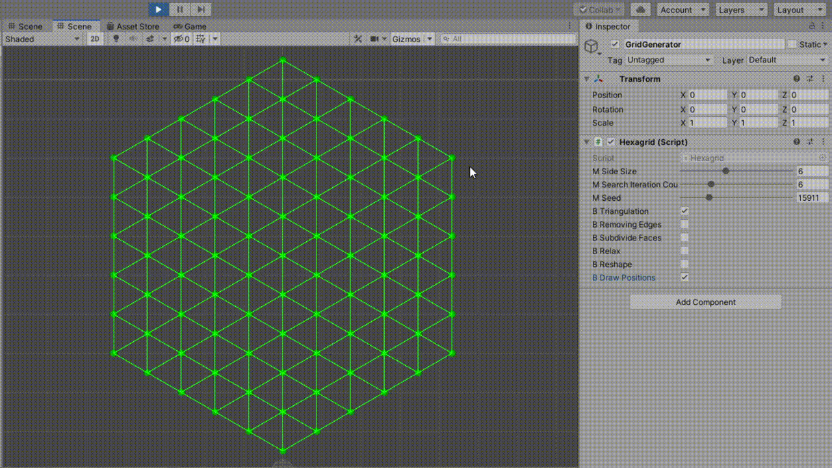Screen dimensions: 832x468
Task: Open the Collab dropdown
Action: tap(599, 10)
